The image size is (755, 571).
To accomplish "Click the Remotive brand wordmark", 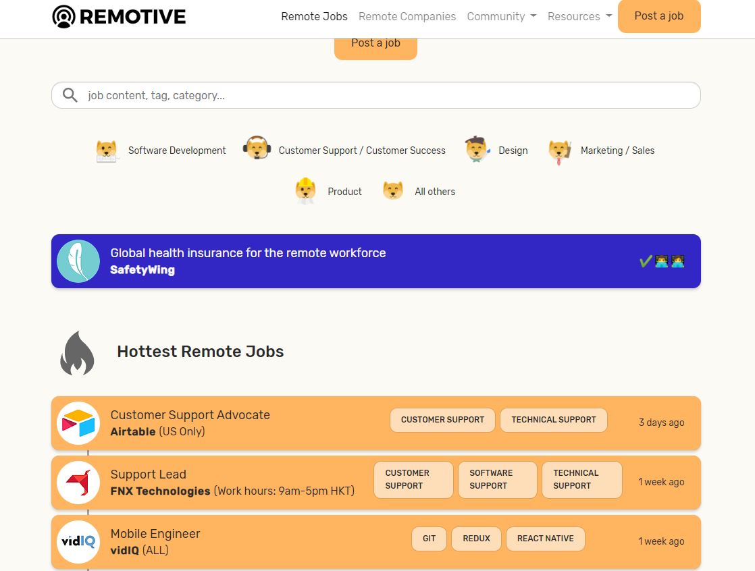I will (132, 17).
